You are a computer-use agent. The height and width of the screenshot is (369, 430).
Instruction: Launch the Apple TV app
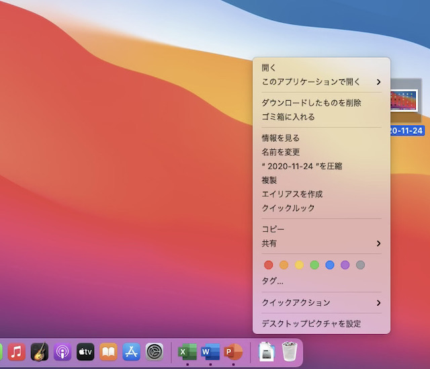pyautogui.click(x=85, y=352)
